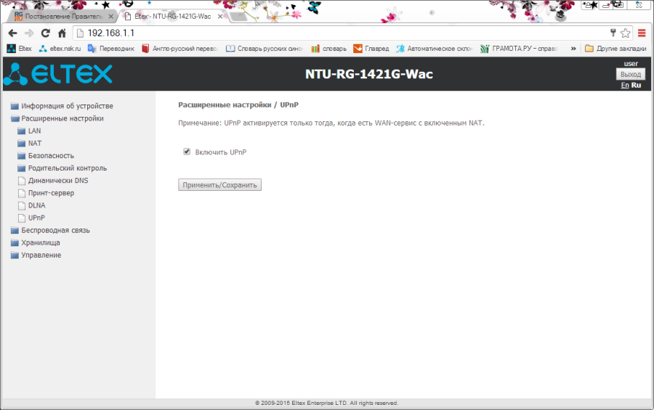Open the Автоматическое склонение bookmark
Screen dimensions: 654x410
point(435,49)
